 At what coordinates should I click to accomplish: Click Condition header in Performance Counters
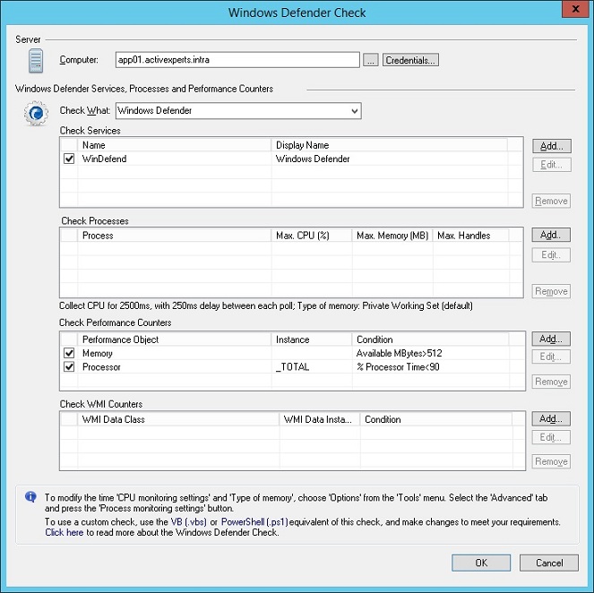coord(430,339)
